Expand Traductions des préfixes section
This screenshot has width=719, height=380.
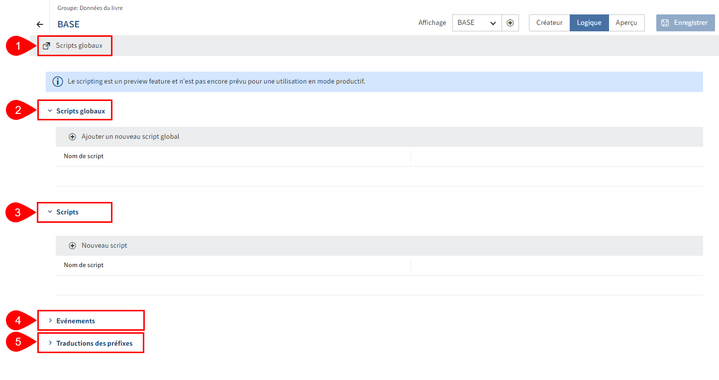50,343
